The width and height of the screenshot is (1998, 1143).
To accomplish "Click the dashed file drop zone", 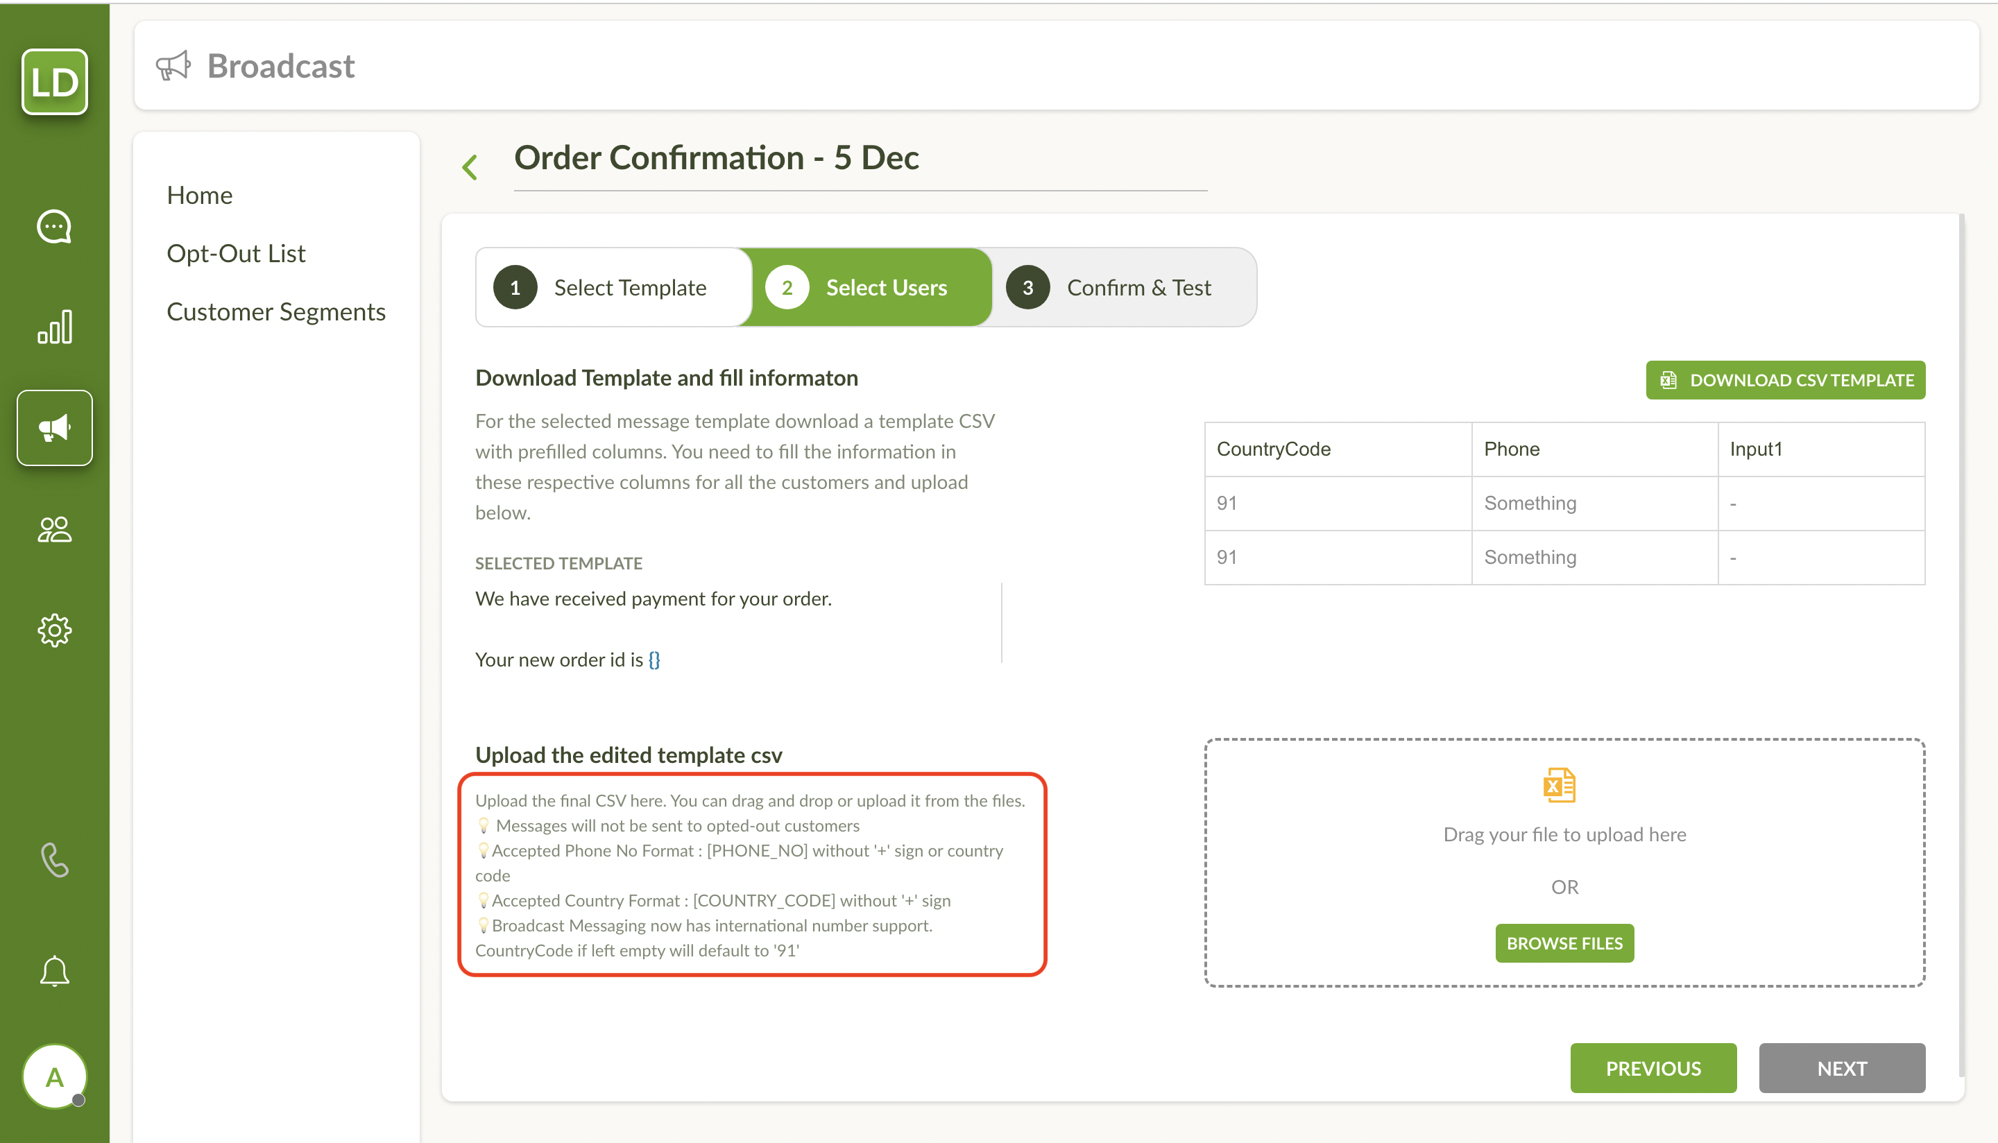I will (1564, 863).
